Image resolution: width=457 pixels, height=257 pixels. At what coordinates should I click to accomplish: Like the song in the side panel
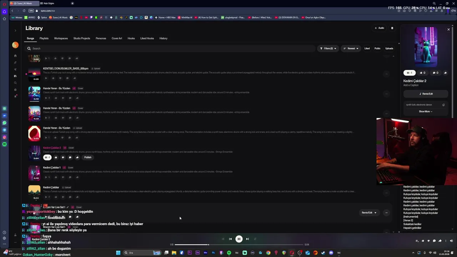coord(422,73)
